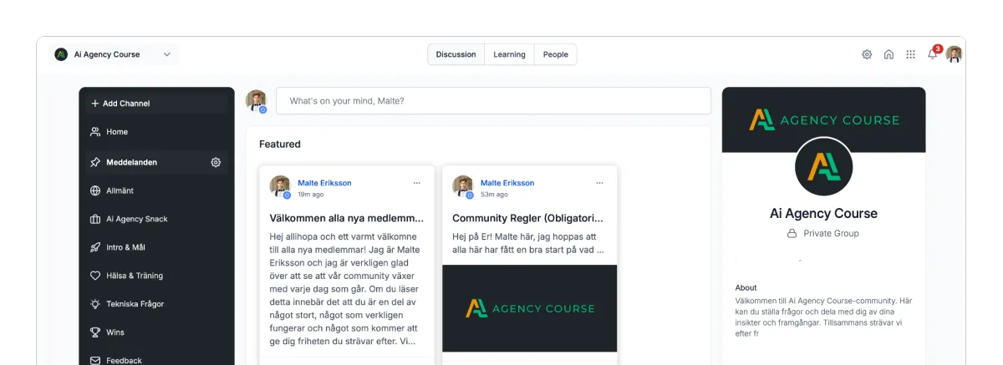This screenshot has width=1003, height=365.
Task: Click the rocket icon beside Intro & Mål
Action: click(x=95, y=247)
